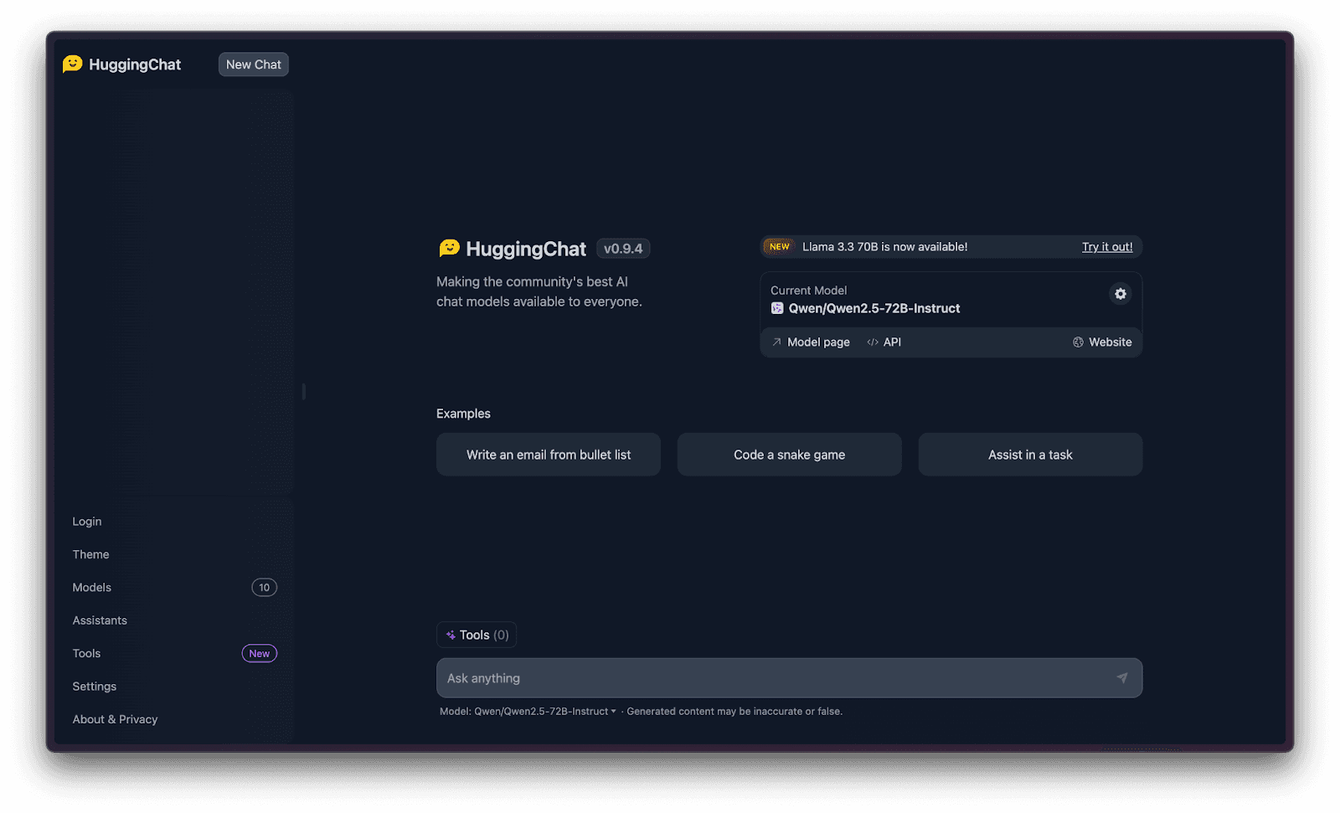Click the HuggingChat title in sidebar
Screen dimensions: 1340x813
click(135, 64)
